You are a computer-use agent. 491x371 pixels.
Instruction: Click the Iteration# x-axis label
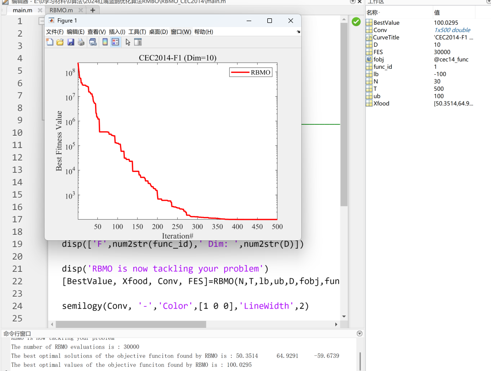click(178, 236)
